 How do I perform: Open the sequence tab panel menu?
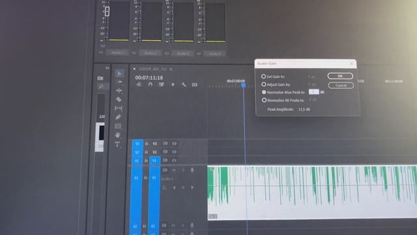click(x=171, y=69)
